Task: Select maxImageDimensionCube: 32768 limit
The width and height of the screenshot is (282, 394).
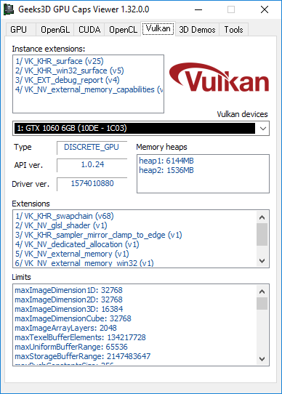Action: coord(73,318)
